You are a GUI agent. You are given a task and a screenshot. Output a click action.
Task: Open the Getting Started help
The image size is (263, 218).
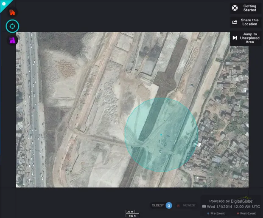pyautogui.click(x=245, y=8)
